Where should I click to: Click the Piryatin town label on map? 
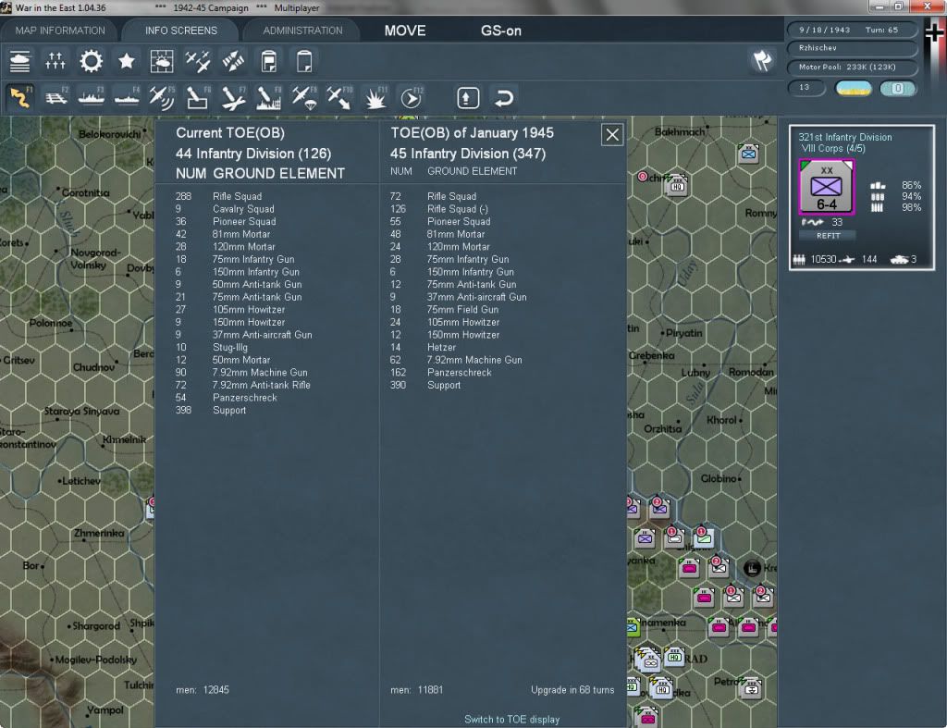point(683,333)
